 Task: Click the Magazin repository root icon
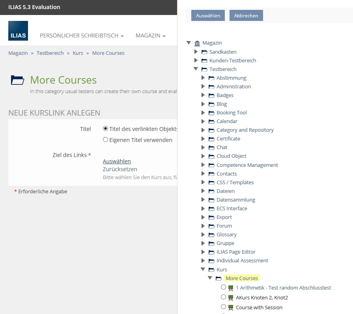coord(197,43)
